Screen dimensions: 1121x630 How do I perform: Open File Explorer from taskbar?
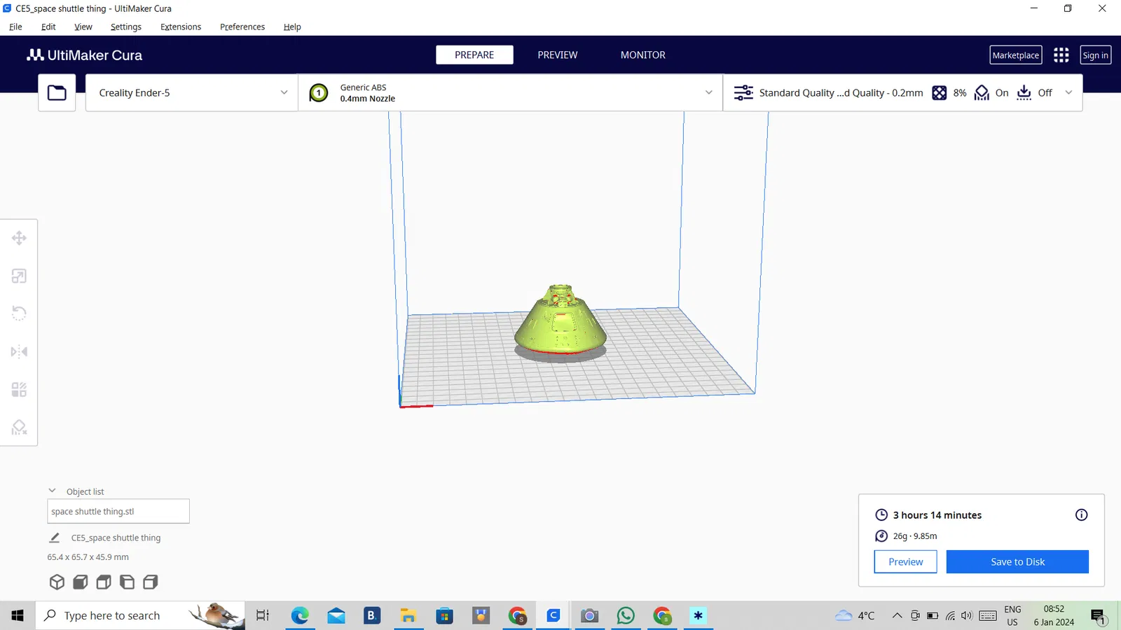coord(408,615)
